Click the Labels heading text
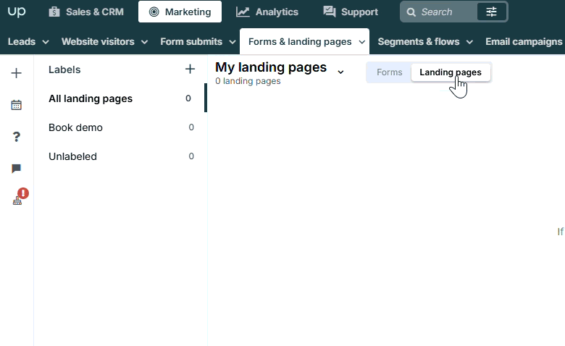 point(64,69)
